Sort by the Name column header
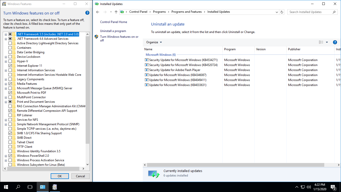 (183, 49)
